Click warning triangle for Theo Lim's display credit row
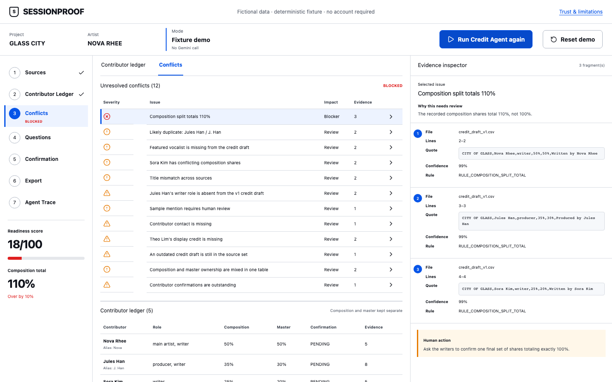The width and height of the screenshot is (612, 382). point(107,239)
